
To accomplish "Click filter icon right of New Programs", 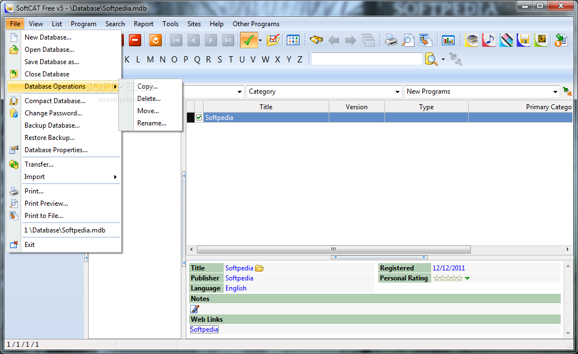I will point(567,91).
